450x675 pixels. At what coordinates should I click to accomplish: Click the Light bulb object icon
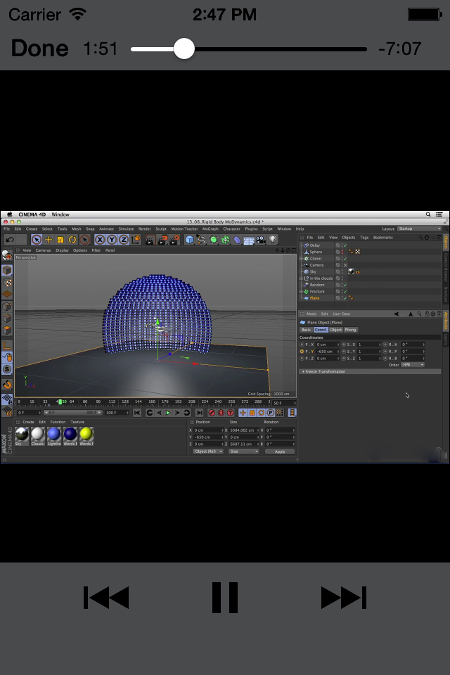(x=274, y=240)
